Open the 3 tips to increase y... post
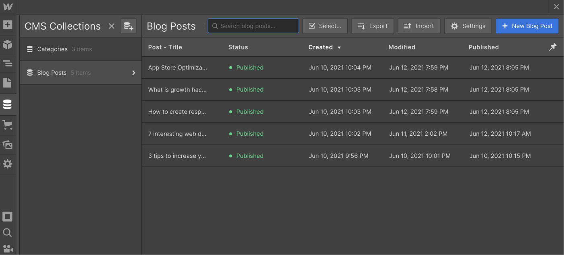 [x=177, y=156]
